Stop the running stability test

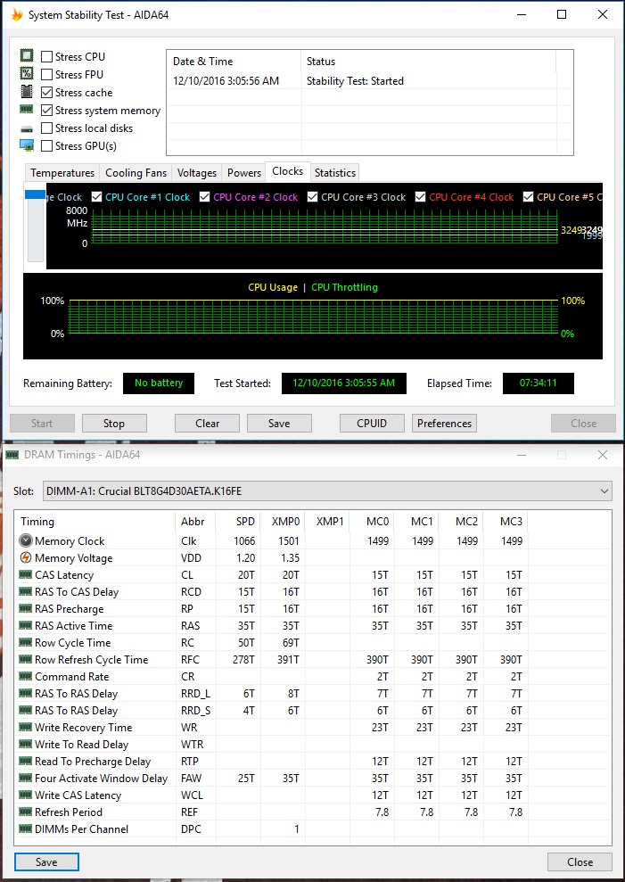(x=114, y=423)
